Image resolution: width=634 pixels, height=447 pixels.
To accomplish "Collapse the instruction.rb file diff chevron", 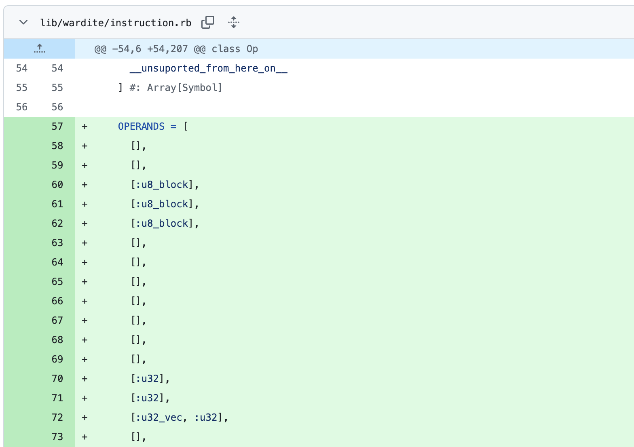I will (x=23, y=23).
